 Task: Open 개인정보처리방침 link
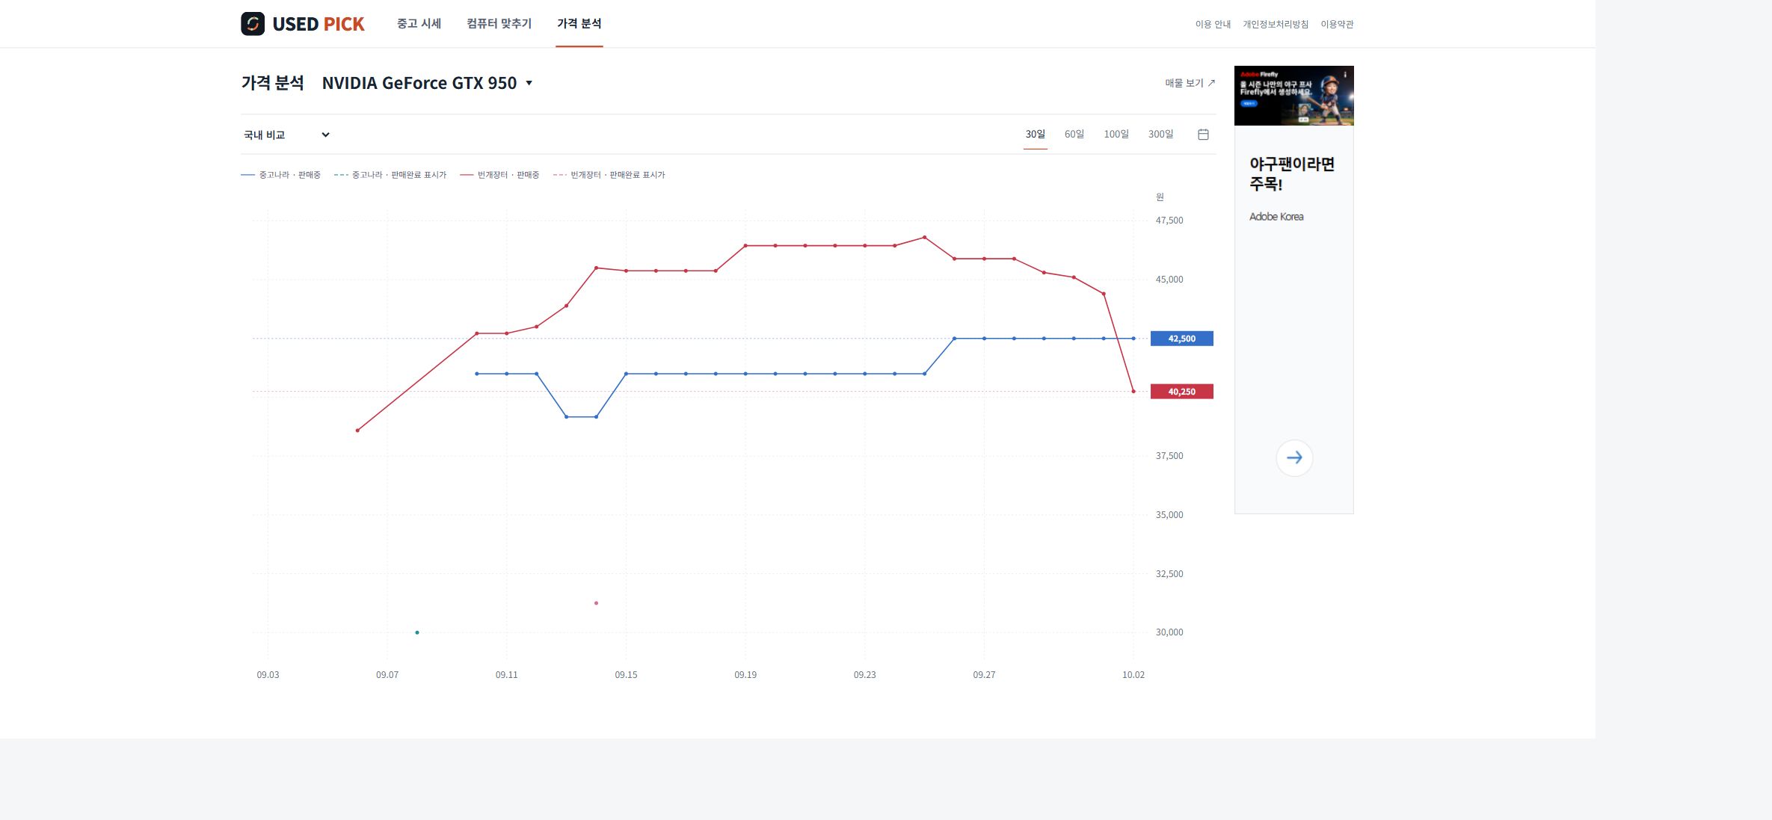(1276, 25)
